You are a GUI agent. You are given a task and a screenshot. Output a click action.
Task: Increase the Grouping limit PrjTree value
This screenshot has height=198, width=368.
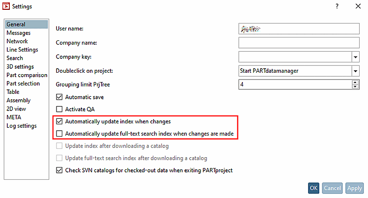tap(355, 82)
